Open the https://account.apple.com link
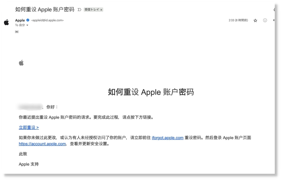281x180 pixels. pyautogui.click(x=42, y=144)
